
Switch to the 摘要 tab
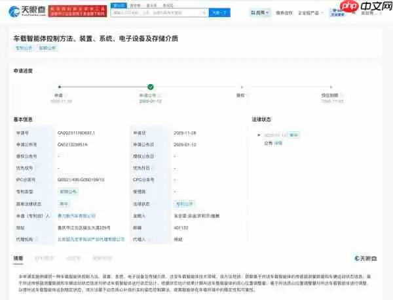(x=18, y=258)
